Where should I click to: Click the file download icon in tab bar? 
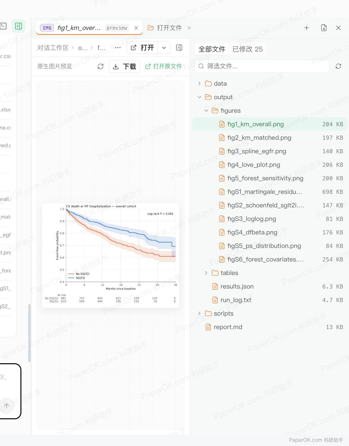tap(324, 28)
